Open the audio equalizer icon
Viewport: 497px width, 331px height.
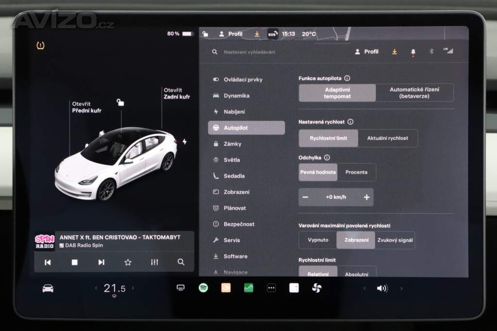coord(154,262)
